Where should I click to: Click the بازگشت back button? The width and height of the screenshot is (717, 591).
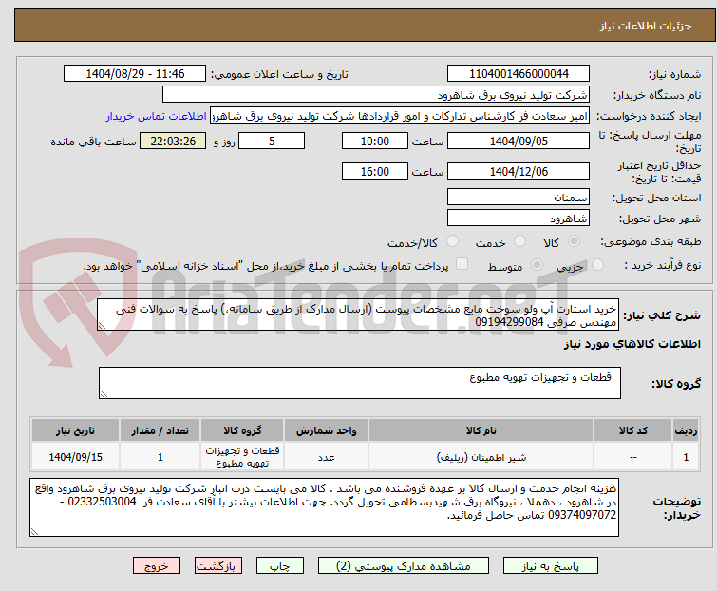(218, 566)
